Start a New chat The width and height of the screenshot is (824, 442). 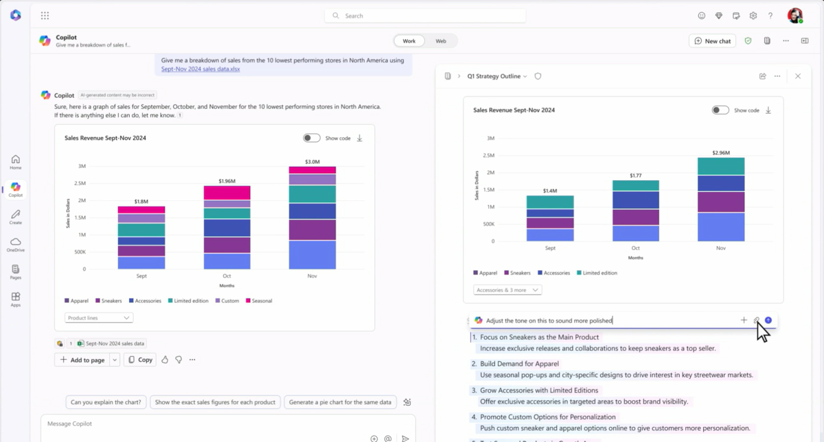pyautogui.click(x=712, y=41)
